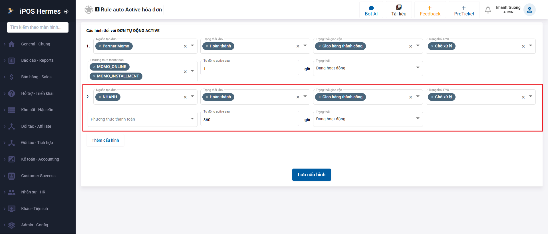Open the empty Phương thức thanh toán dropdown
This screenshot has height=234, width=548.
click(142, 119)
